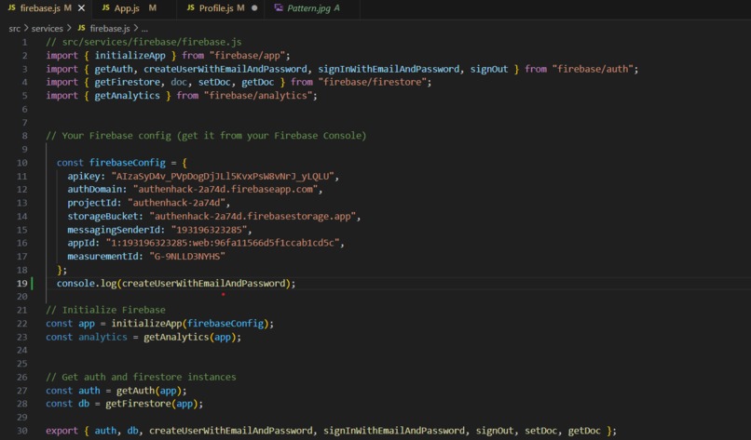Click the storageBucket value string
The width and height of the screenshot is (751, 440).
point(253,216)
